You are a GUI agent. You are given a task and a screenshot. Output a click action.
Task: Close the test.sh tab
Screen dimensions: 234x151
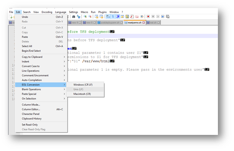(x=159, y=23)
